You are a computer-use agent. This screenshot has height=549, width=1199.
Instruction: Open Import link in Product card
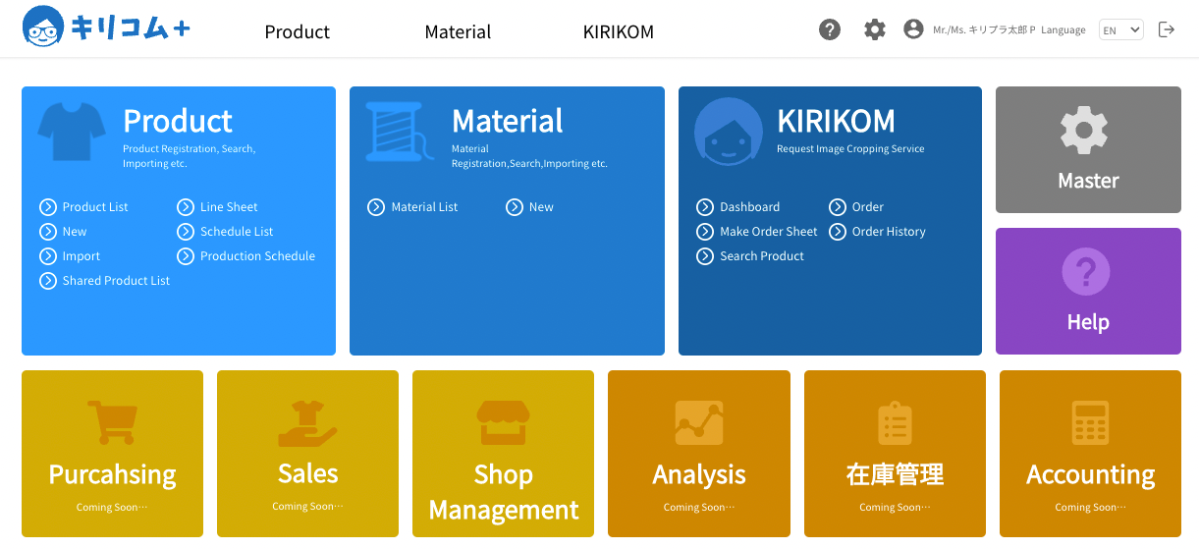pos(82,256)
